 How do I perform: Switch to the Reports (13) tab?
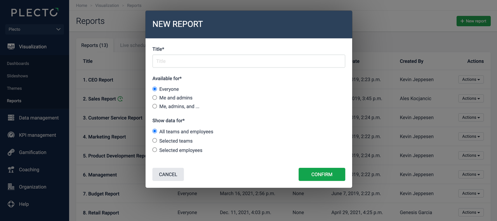coord(94,45)
